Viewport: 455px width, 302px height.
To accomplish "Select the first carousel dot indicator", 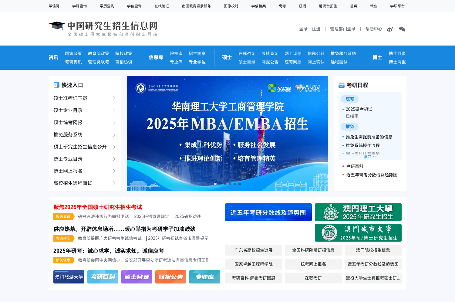I will tap(215, 184).
